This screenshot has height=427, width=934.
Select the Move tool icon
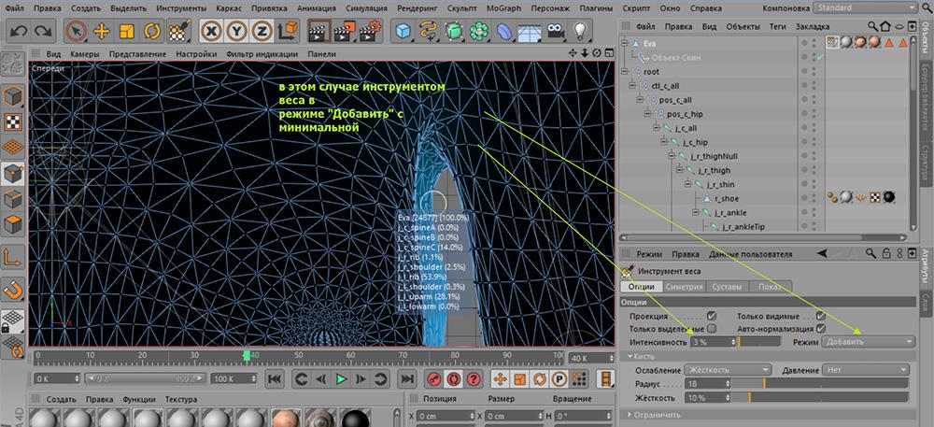(x=102, y=31)
